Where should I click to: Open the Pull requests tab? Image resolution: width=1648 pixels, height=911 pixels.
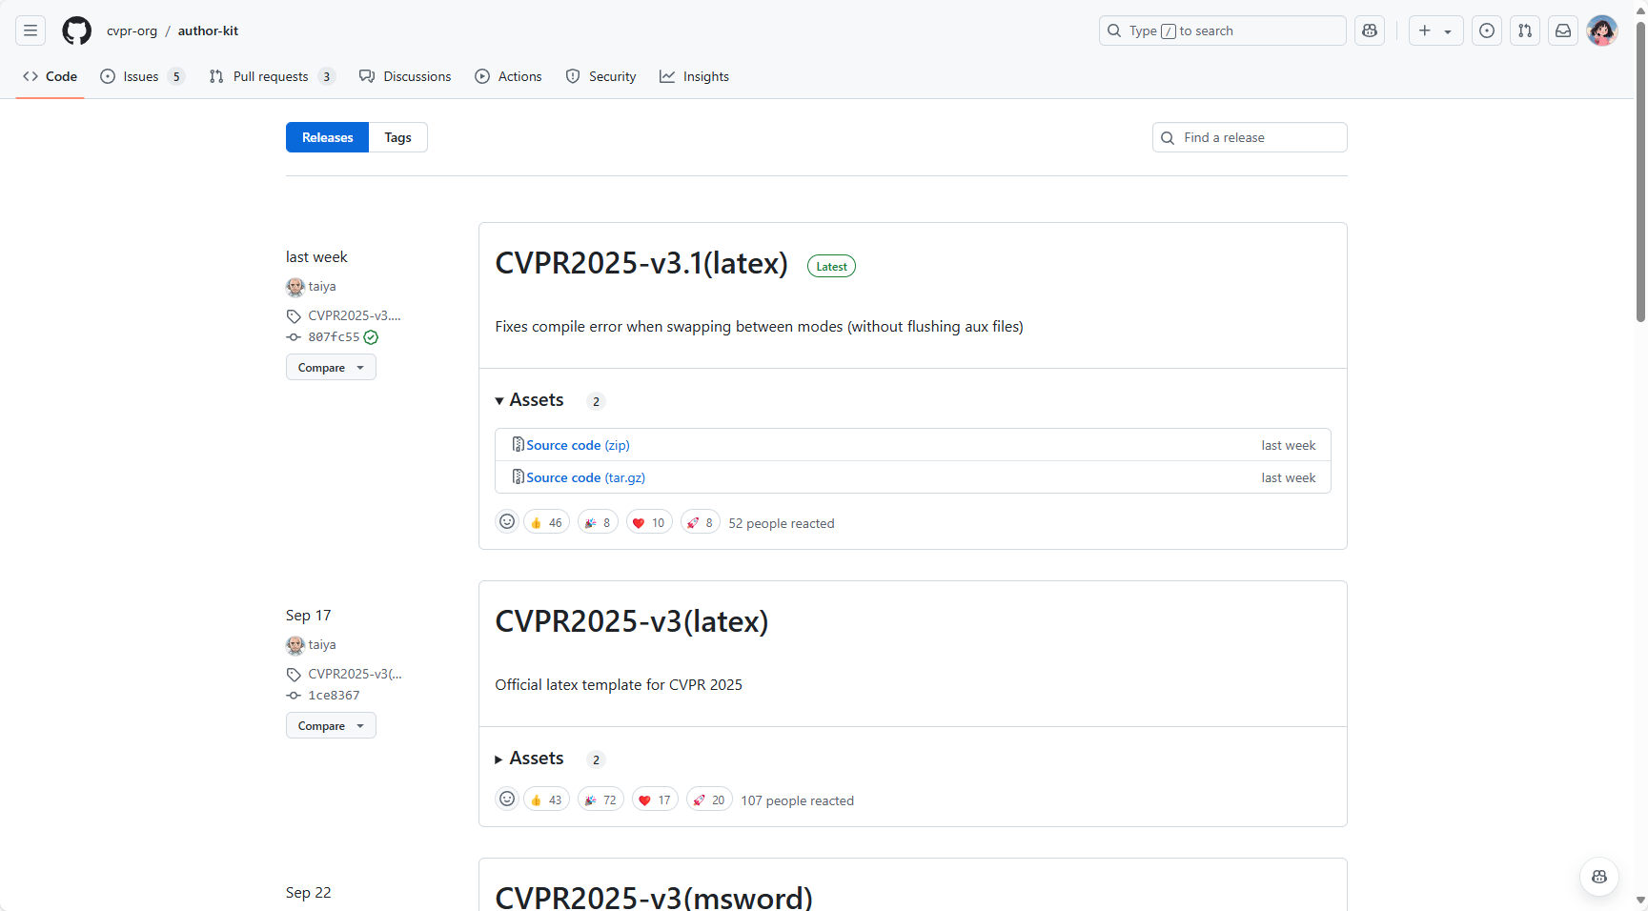pos(272,76)
